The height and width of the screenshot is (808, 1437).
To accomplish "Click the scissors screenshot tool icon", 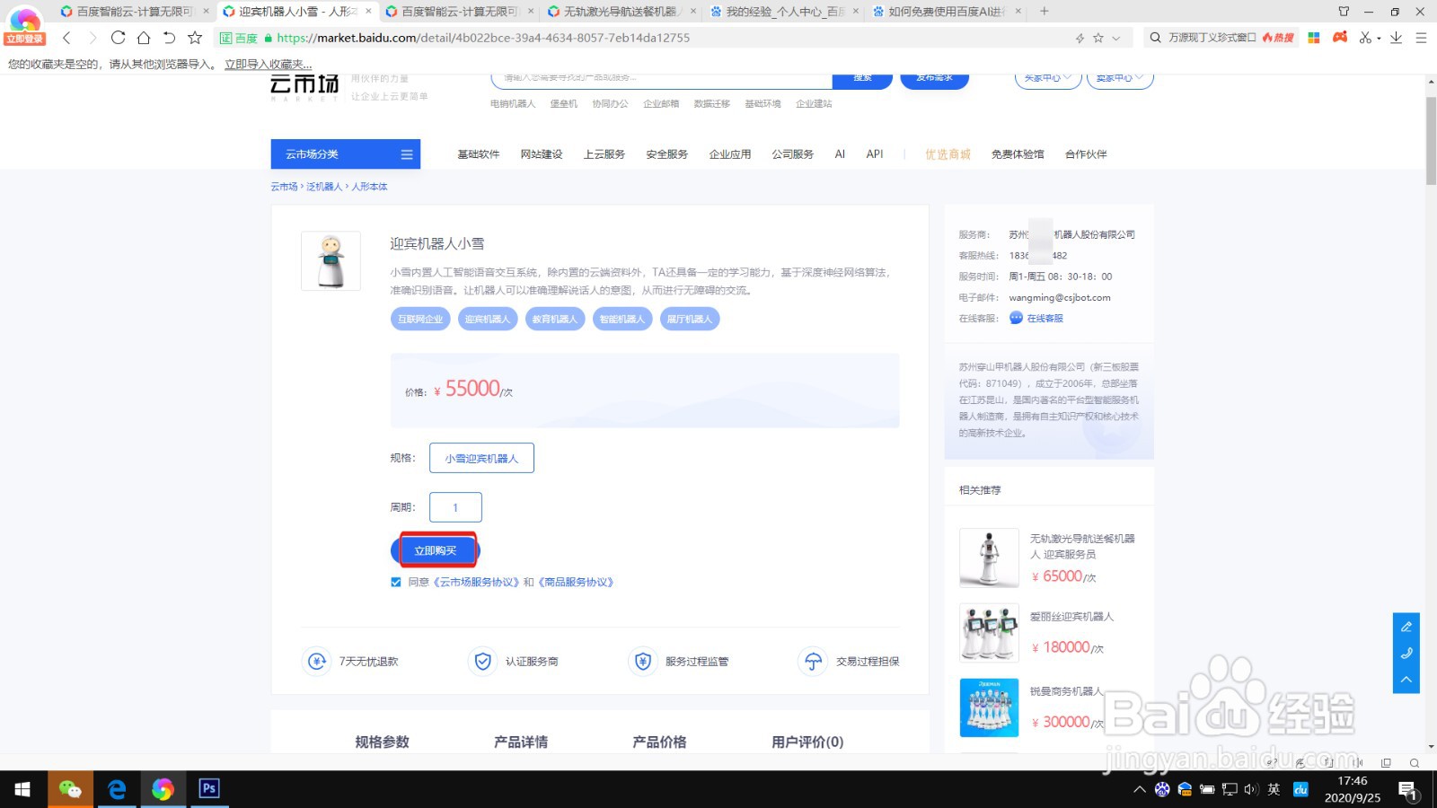I will click(1365, 38).
